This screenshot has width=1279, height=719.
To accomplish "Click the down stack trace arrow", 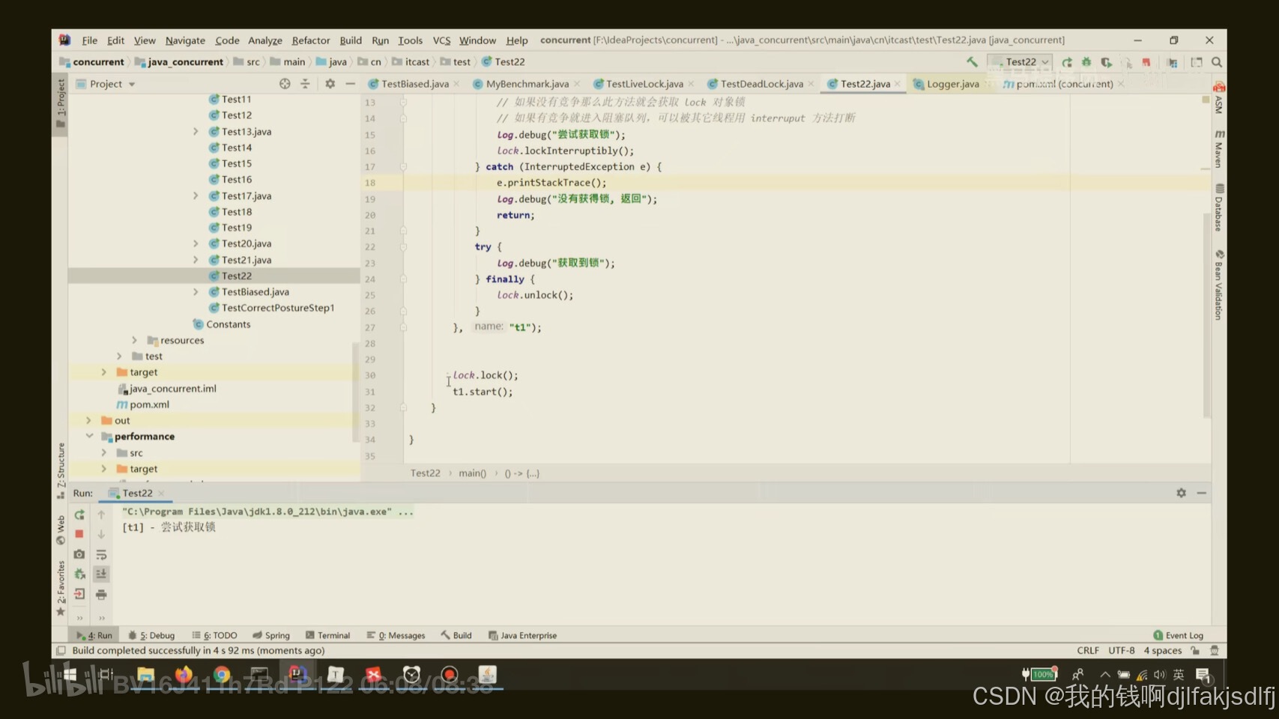I will [x=101, y=534].
